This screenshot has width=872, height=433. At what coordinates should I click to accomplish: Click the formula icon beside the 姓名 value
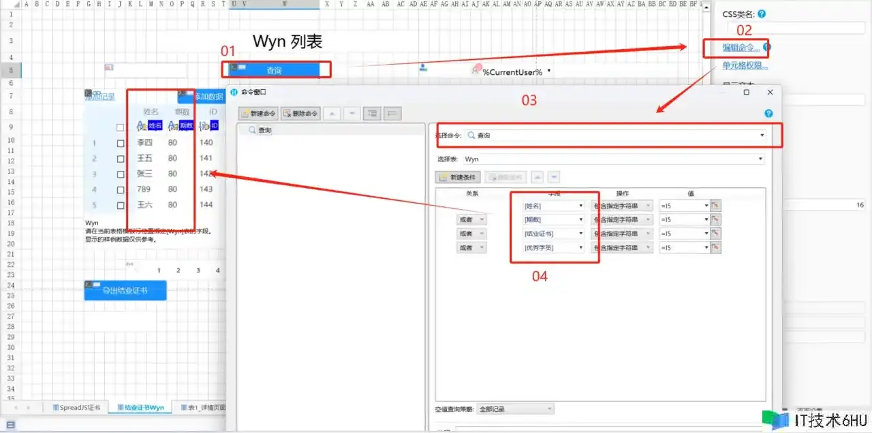pyautogui.click(x=715, y=206)
